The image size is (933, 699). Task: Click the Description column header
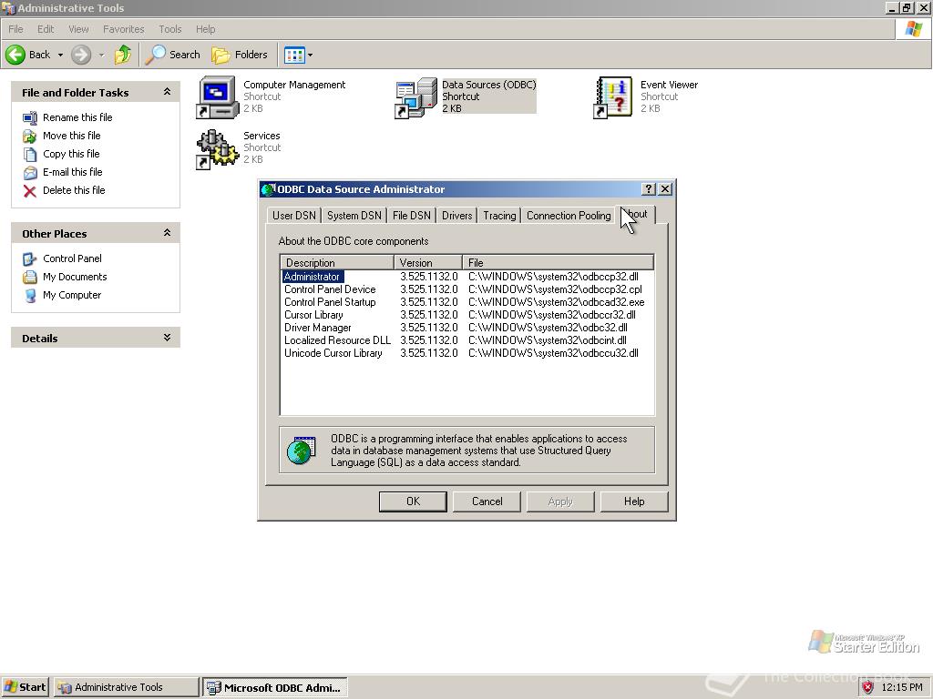[x=337, y=263]
